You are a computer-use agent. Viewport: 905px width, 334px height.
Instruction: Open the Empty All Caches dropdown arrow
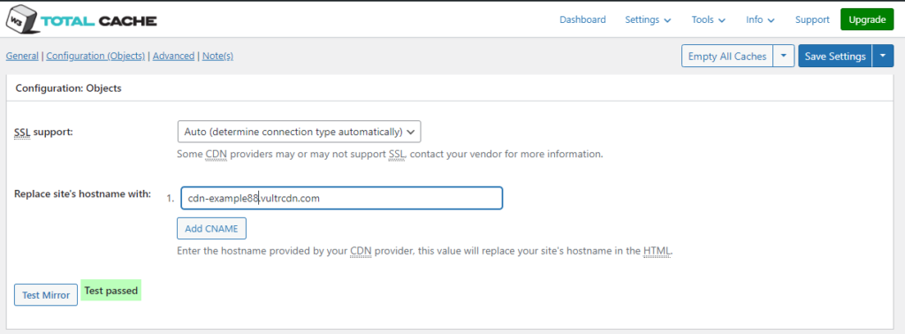(783, 56)
